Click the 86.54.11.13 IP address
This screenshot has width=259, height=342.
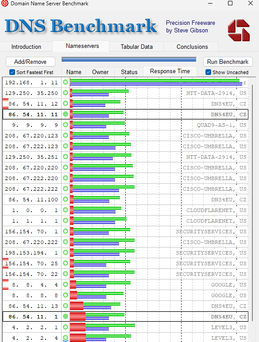[33, 306]
